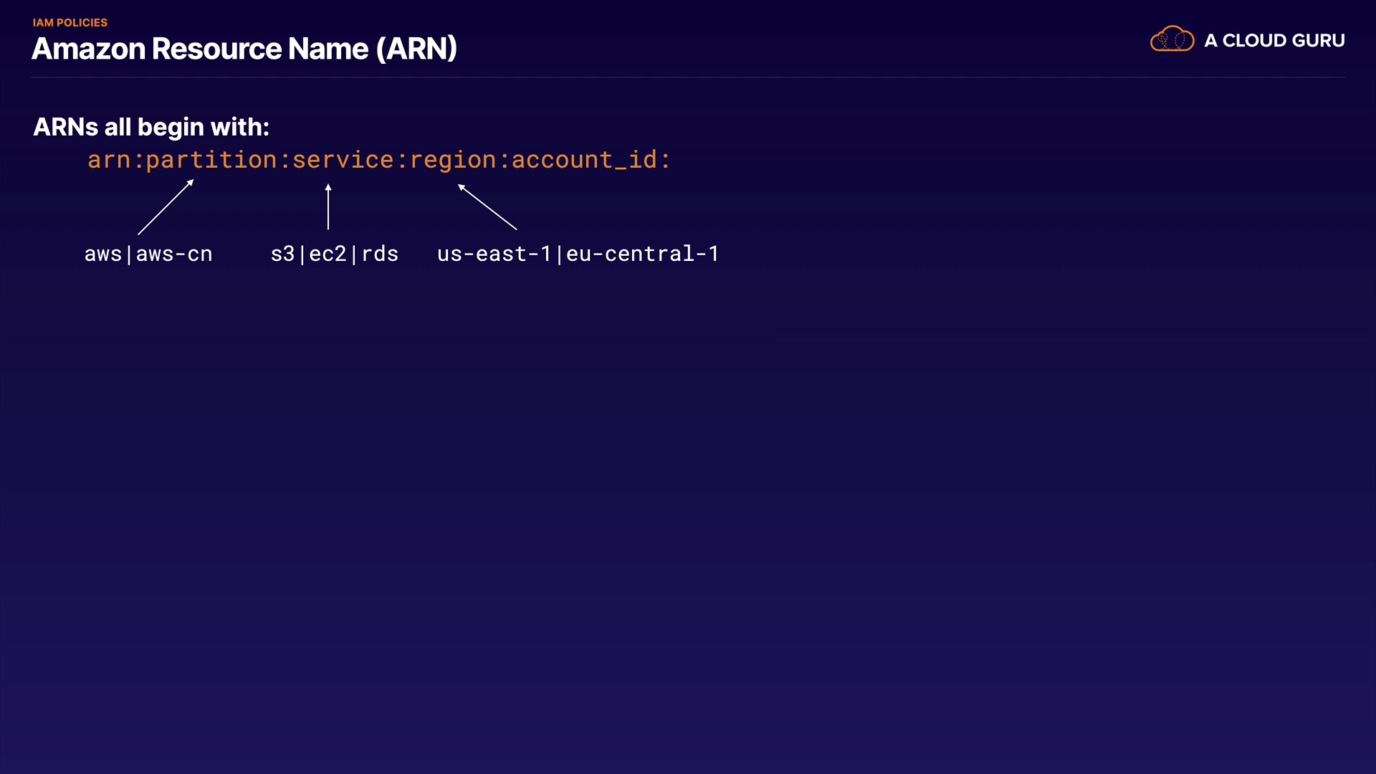Click the "ARNs all begin with:" heading
Image resolution: width=1376 pixels, height=774 pixels.
[151, 128]
